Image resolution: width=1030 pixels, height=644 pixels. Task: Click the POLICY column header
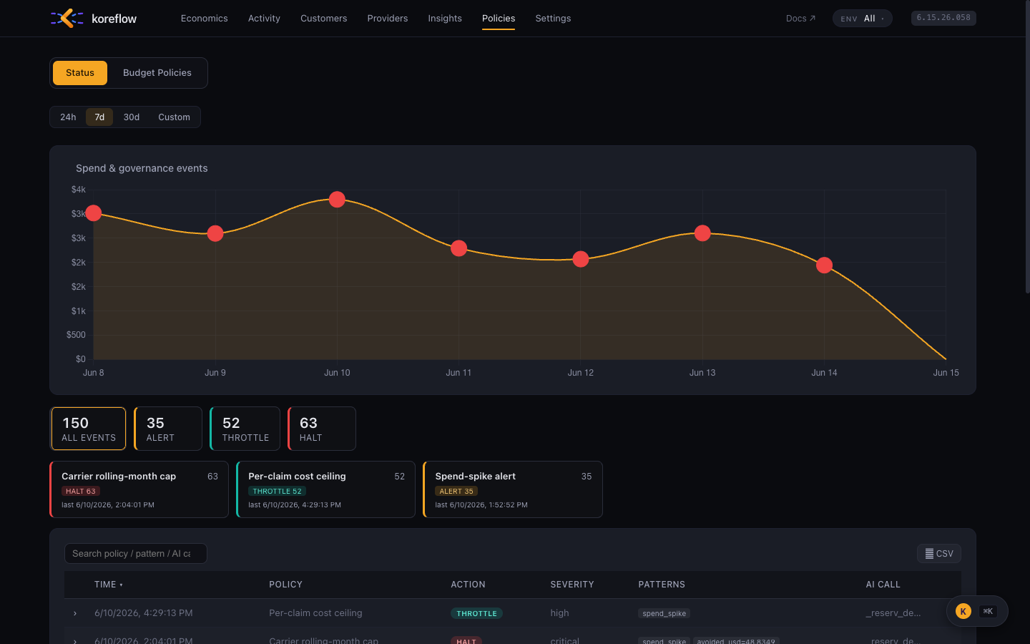[285, 585]
